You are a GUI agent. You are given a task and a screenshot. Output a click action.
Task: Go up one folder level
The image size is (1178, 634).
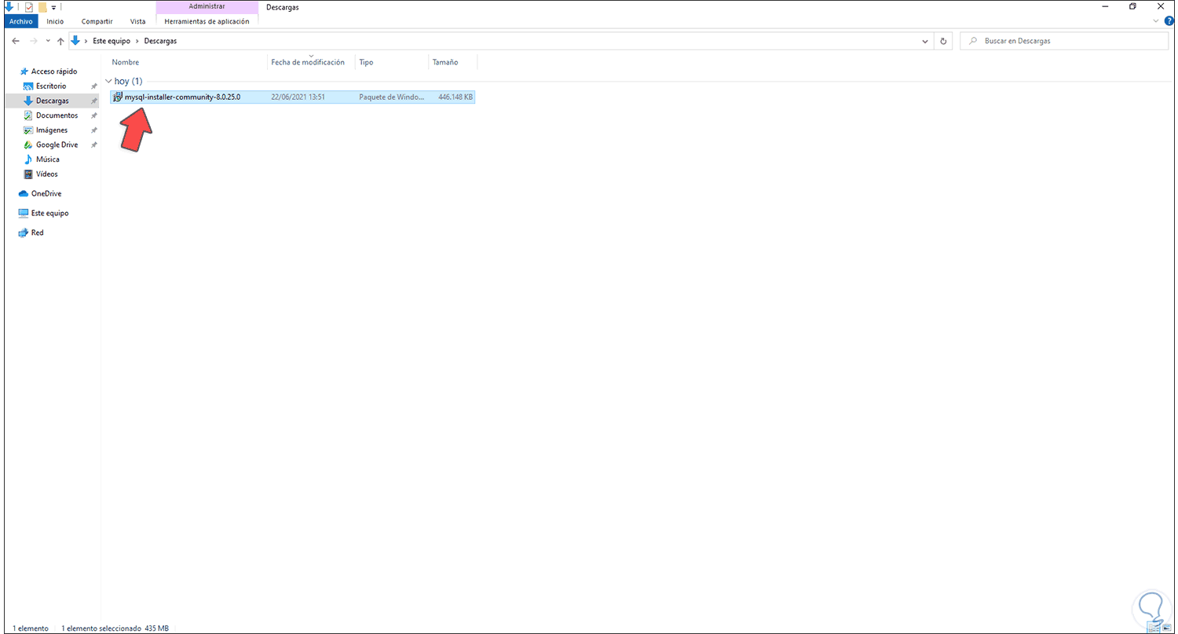pyautogui.click(x=60, y=41)
